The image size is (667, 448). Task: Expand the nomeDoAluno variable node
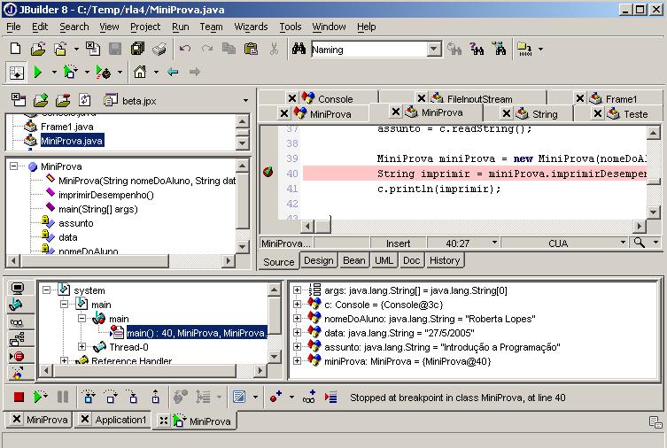(x=297, y=319)
